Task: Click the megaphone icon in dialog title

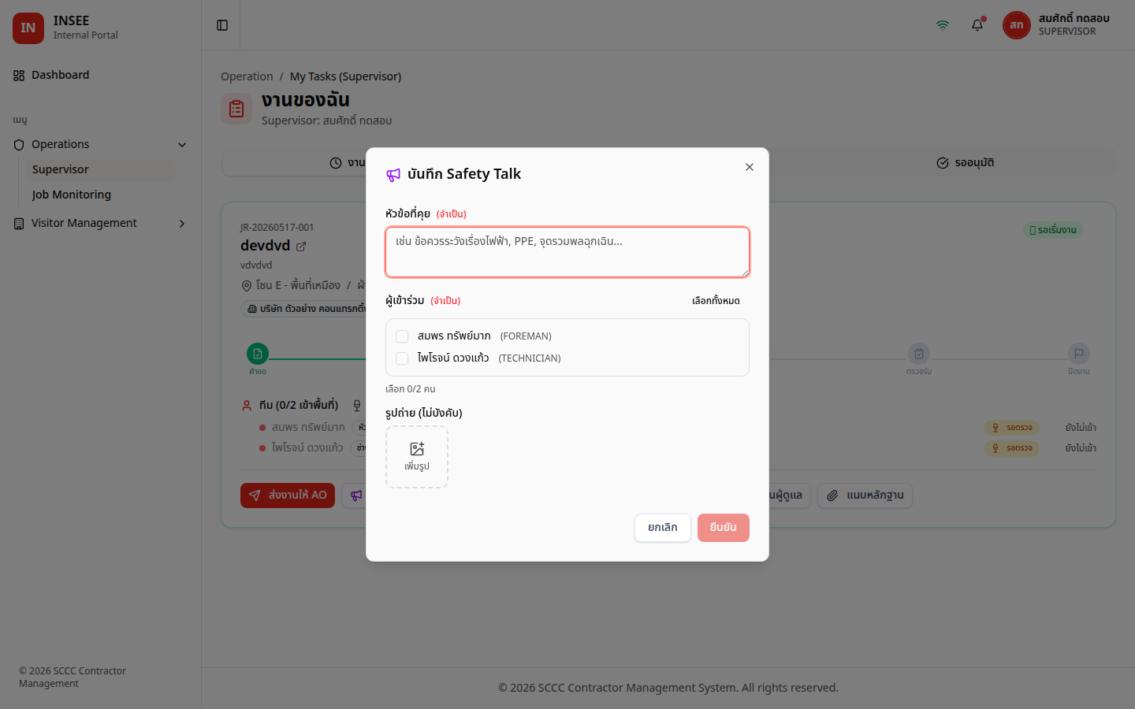Action: click(x=393, y=175)
